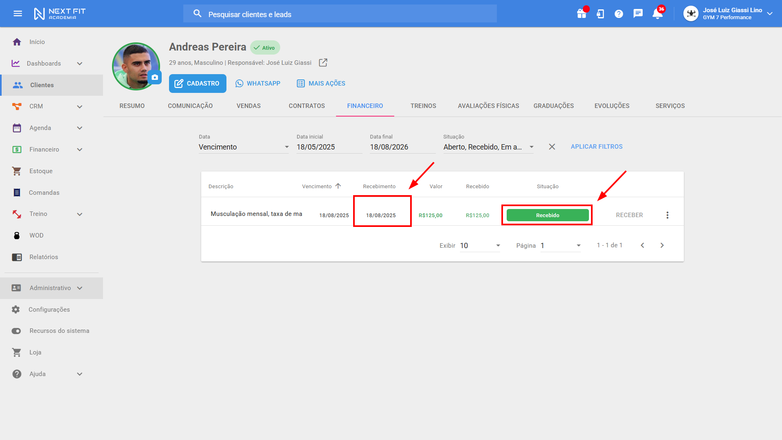
Task: Clear filters with the X icon
Action: coord(552,147)
